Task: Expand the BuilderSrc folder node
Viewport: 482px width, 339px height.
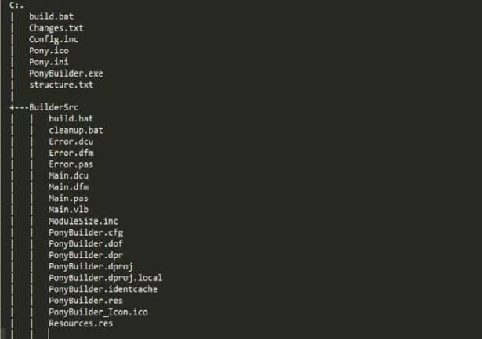Action: (x=54, y=107)
